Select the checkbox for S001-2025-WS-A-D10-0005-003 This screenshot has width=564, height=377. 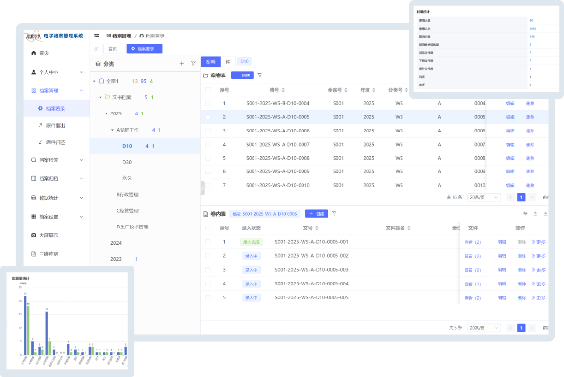208,270
